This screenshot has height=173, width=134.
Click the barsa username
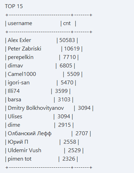(14, 100)
